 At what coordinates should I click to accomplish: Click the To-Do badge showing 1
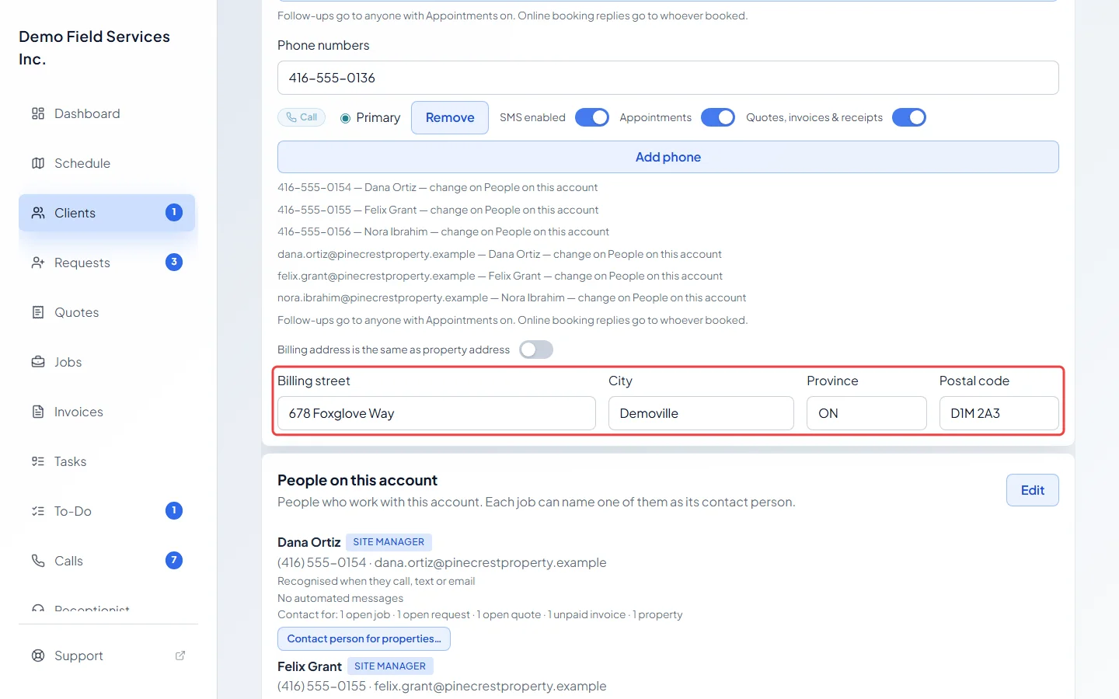(x=174, y=510)
